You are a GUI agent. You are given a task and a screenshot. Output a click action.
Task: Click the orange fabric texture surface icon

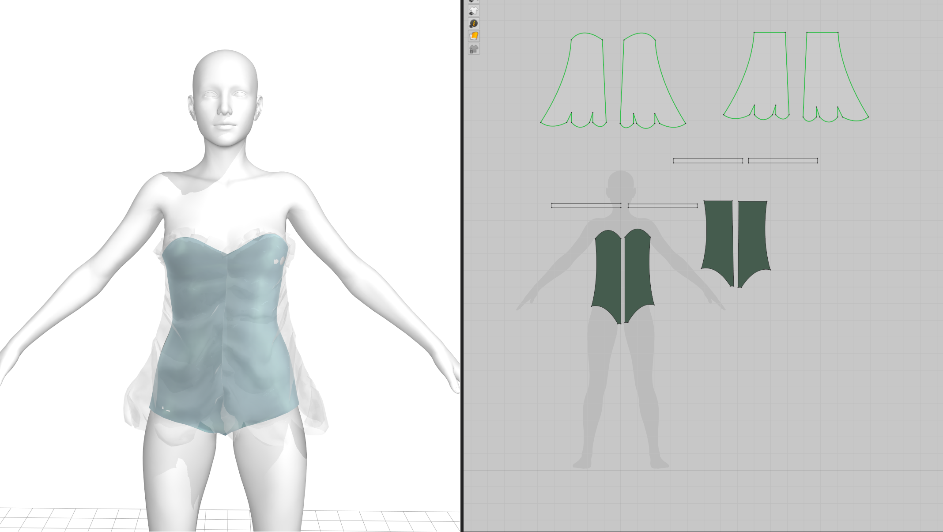point(474,36)
